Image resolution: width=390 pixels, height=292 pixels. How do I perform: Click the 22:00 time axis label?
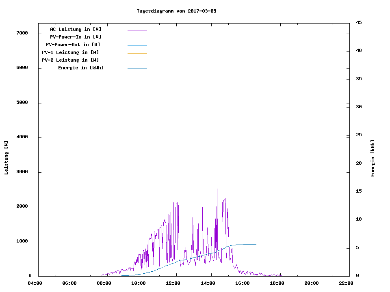(346, 283)
